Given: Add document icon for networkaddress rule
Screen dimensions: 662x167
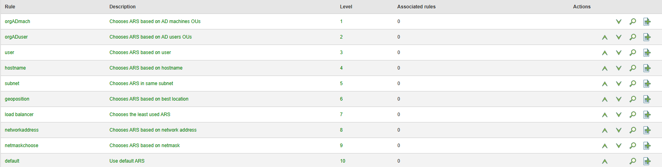Looking at the screenshot, I should pyautogui.click(x=647, y=130).
